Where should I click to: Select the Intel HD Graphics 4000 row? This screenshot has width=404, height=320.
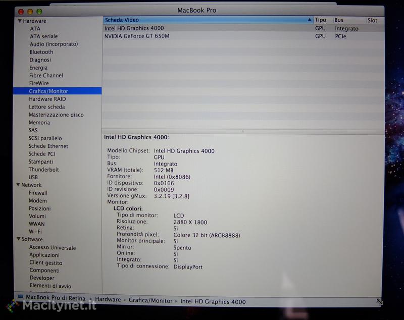[243, 28]
